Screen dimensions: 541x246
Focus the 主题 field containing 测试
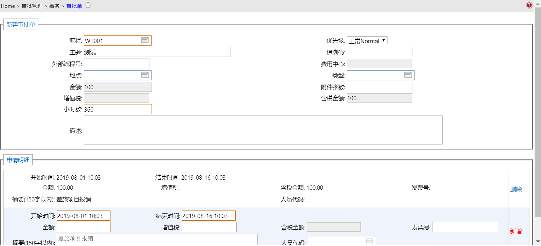click(157, 52)
